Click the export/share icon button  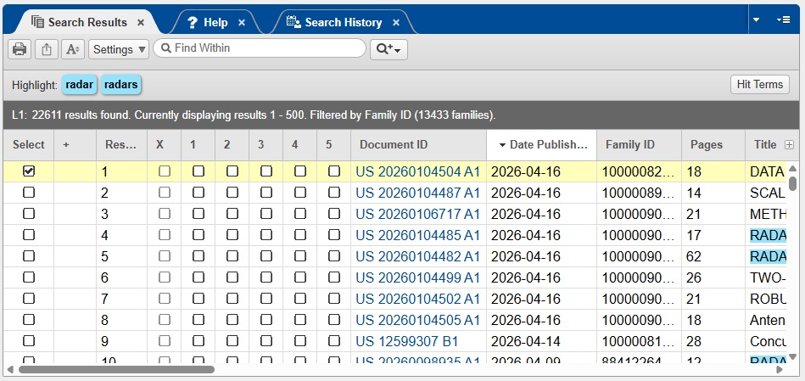[47, 49]
